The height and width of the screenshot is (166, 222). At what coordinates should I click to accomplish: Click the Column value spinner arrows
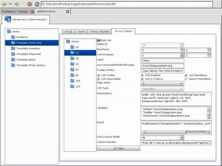(x=182, y=55)
